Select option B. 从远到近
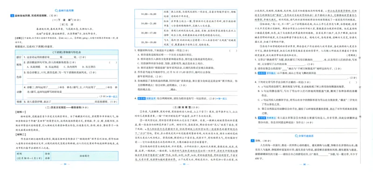 click(x=52, y=67)
